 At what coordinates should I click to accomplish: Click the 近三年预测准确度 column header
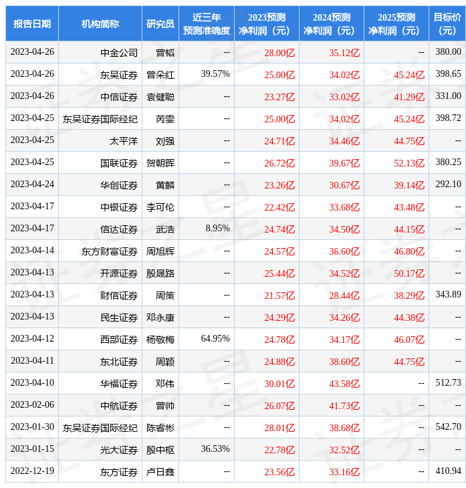pyautogui.click(x=207, y=23)
